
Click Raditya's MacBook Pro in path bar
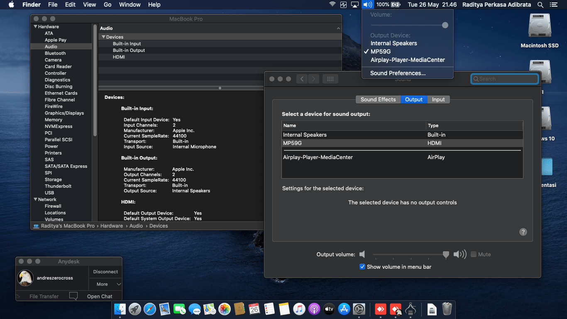[64, 226]
